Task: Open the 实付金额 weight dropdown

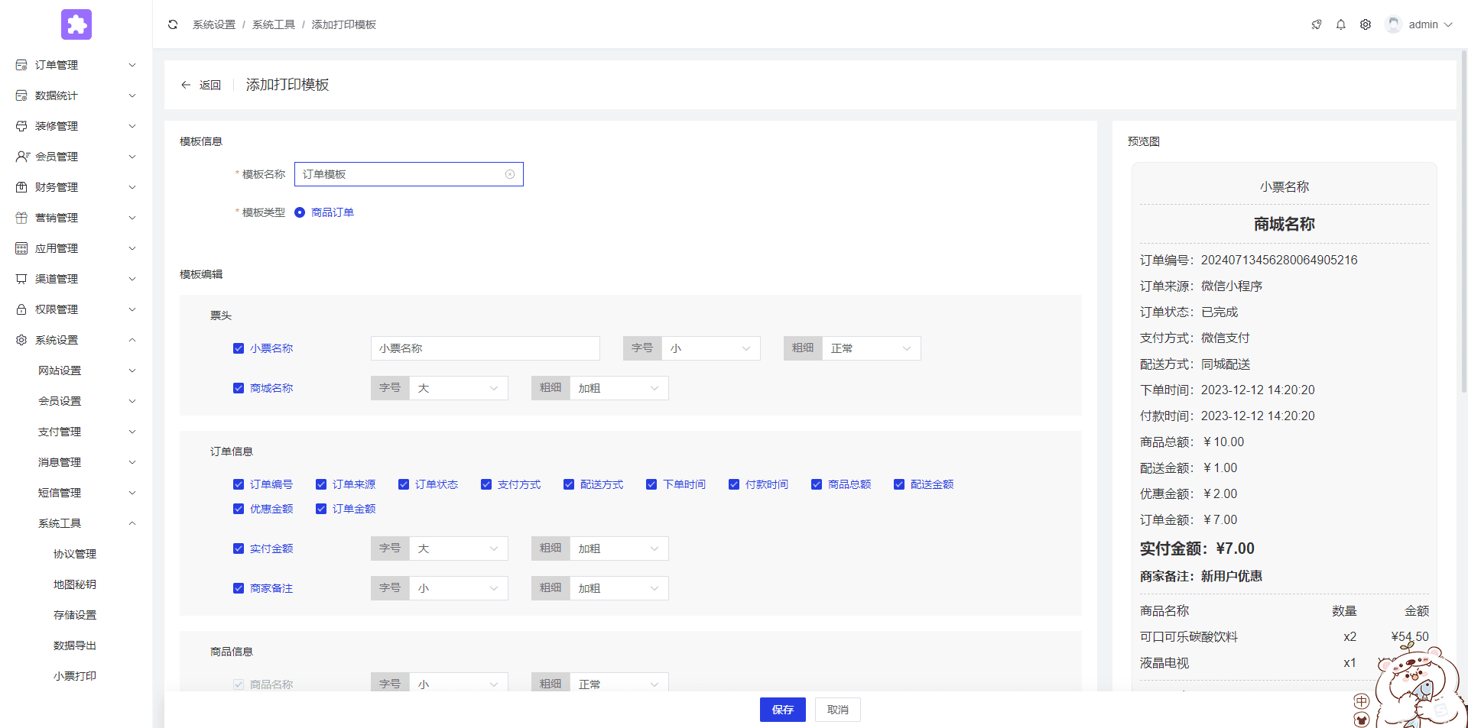Action: coord(619,548)
